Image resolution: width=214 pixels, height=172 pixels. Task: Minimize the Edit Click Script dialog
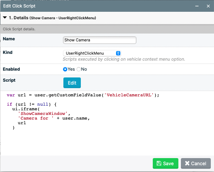197,6
